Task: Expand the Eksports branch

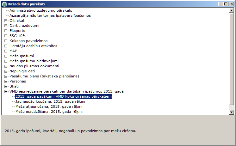Action: pyautogui.click(x=6, y=31)
